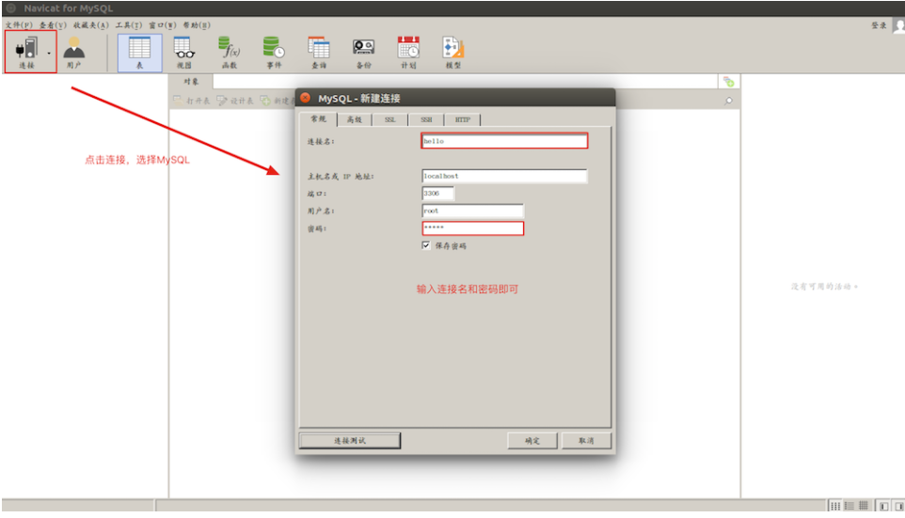The height and width of the screenshot is (518, 905).
Task: Open the 用户 user toolbar icon
Action: tap(74, 52)
